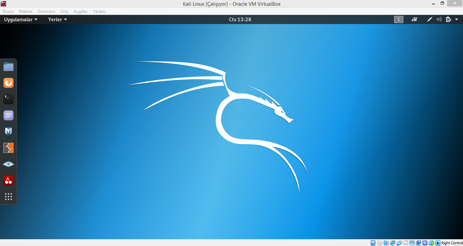This screenshot has height=246, width=463.
Task: Open the Giriş menu
Action: 64,12
